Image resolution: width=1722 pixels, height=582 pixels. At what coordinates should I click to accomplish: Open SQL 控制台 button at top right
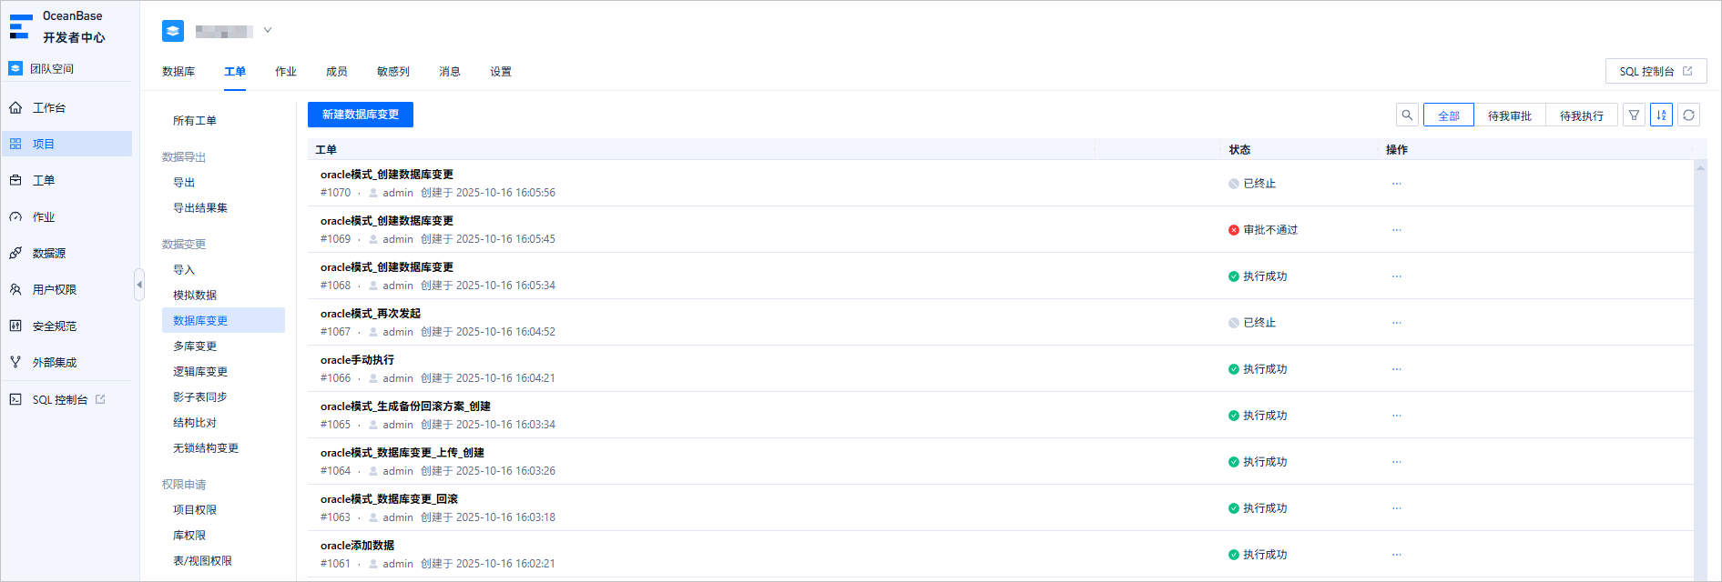tap(1656, 71)
